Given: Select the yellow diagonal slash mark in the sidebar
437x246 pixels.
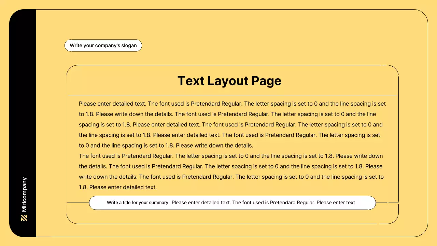Looking at the screenshot, I should click(x=24, y=217).
